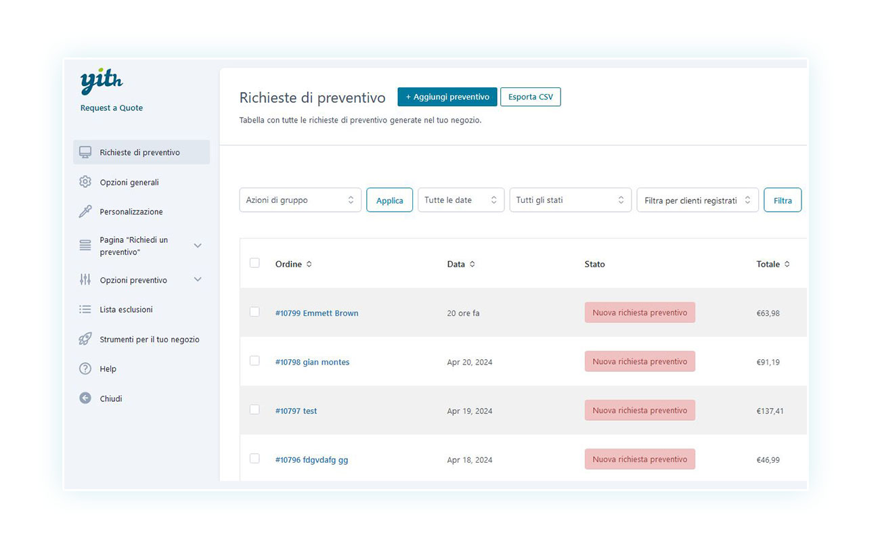Click the Request a Quote link under logo

click(112, 108)
